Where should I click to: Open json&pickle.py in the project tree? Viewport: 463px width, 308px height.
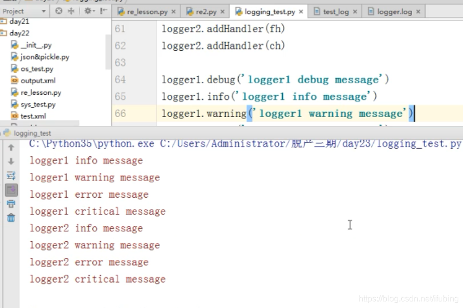point(45,57)
